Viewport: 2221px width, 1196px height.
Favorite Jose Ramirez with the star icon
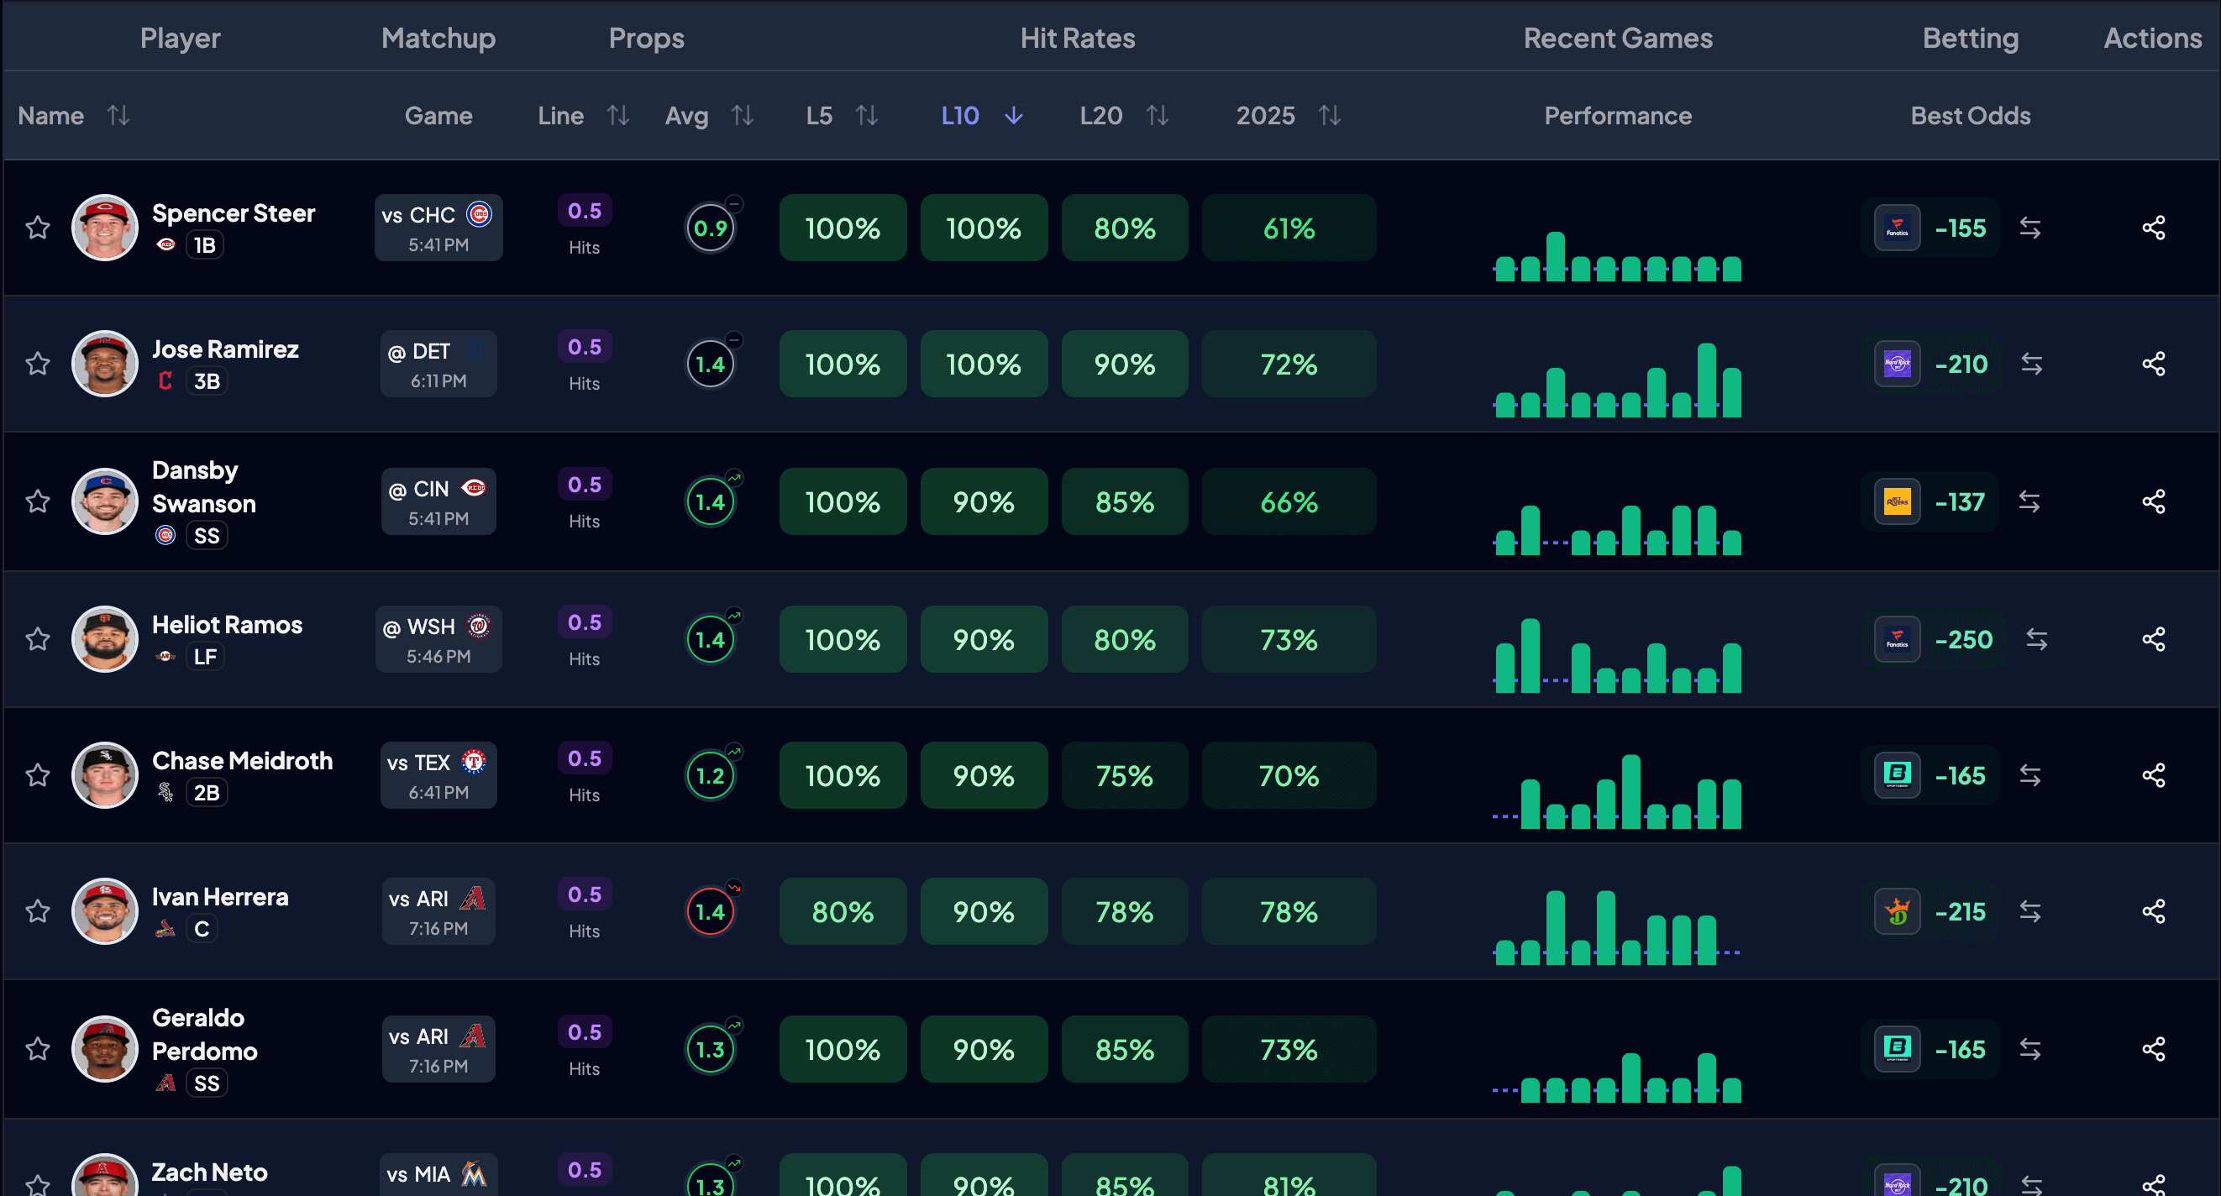tap(37, 364)
